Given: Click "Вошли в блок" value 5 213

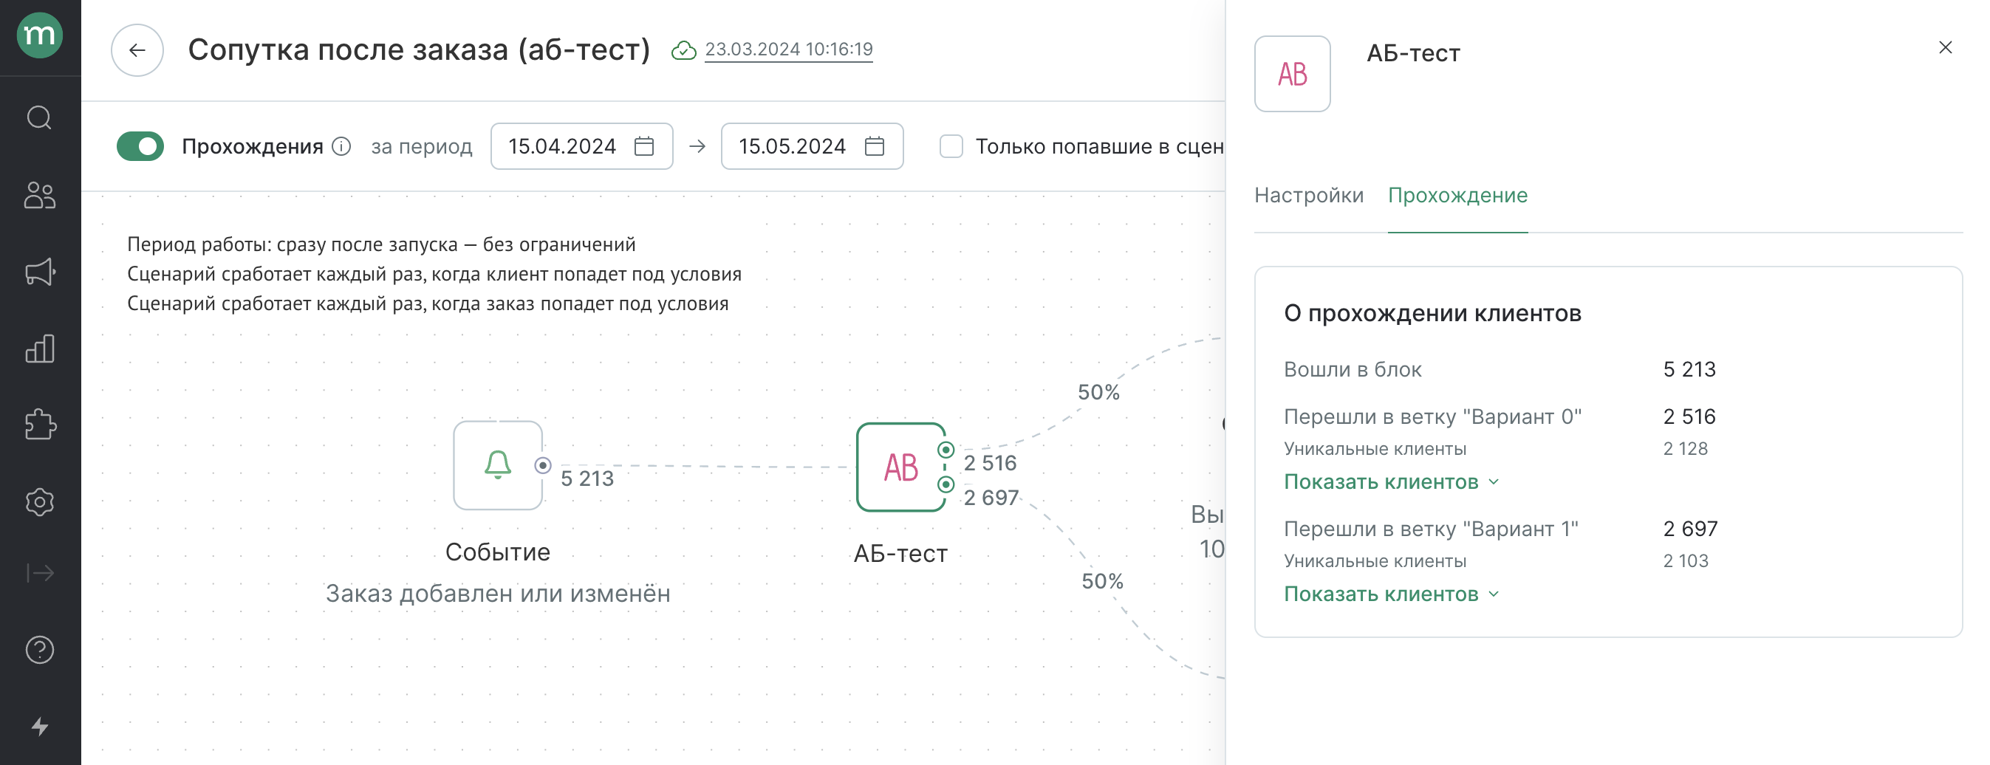Looking at the screenshot, I should pos(1689,369).
